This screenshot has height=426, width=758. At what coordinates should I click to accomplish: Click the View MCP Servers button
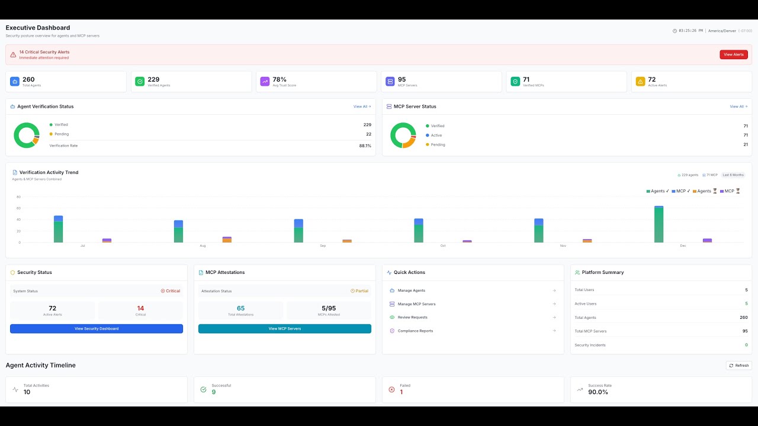[285, 328]
